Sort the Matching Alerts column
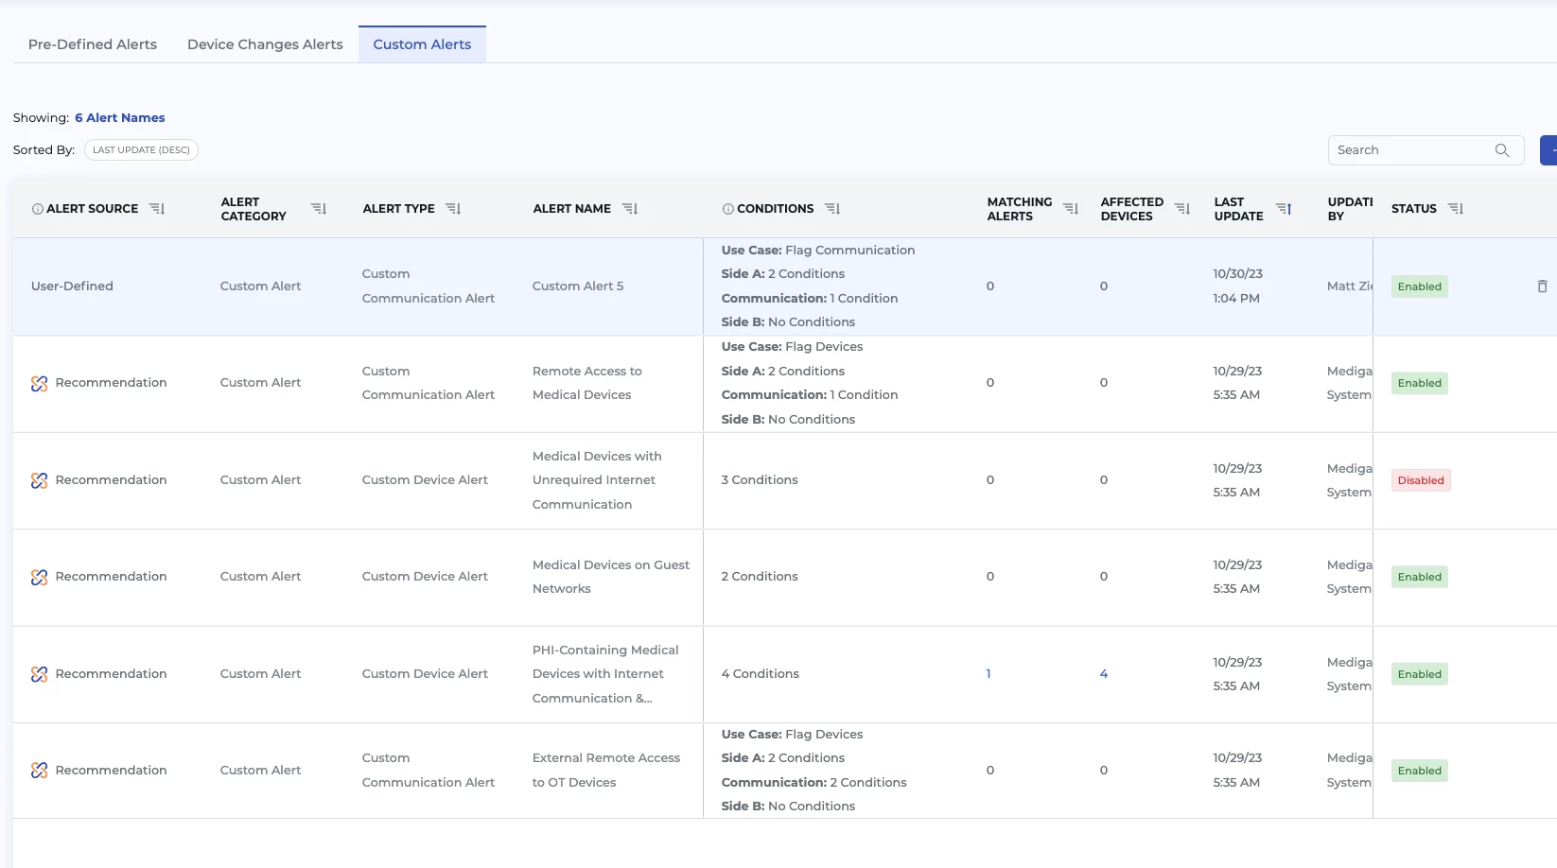Screen dimensions: 1557x868 pyautogui.click(x=1071, y=209)
